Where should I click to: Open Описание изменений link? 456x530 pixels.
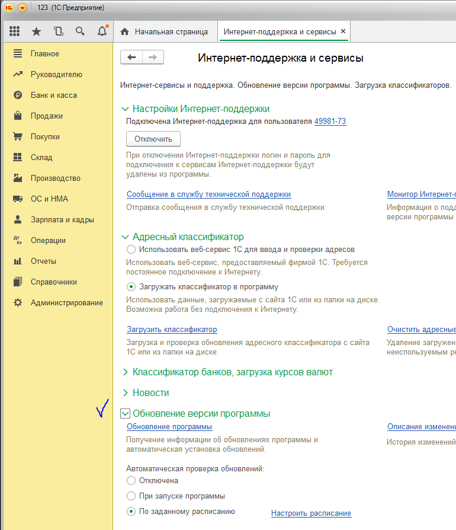(422, 427)
